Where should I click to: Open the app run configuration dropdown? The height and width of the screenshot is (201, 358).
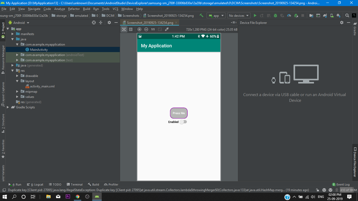(216, 16)
